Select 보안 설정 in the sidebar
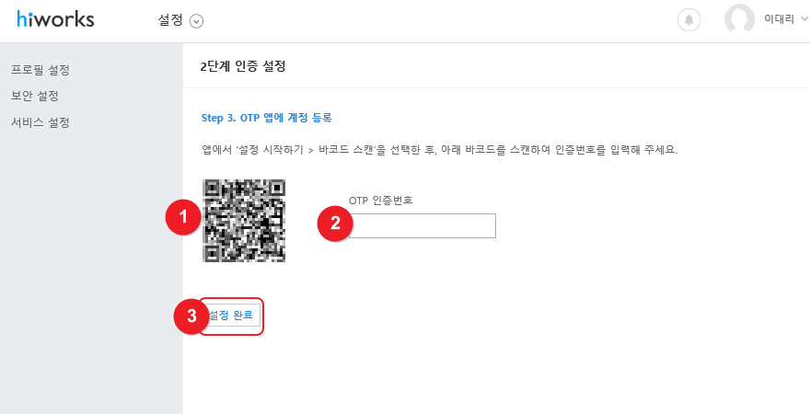The height and width of the screenshot is (414, 810). 35,96
